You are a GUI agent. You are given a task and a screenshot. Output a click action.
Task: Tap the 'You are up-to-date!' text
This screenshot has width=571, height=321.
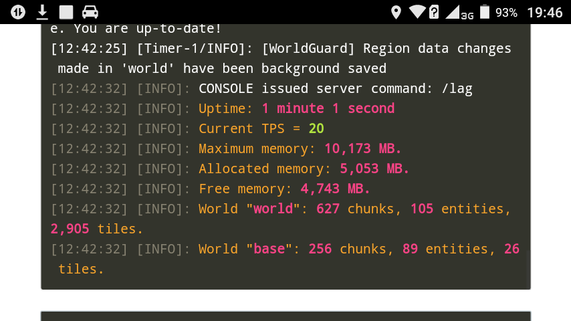click(x=148, y=29)
